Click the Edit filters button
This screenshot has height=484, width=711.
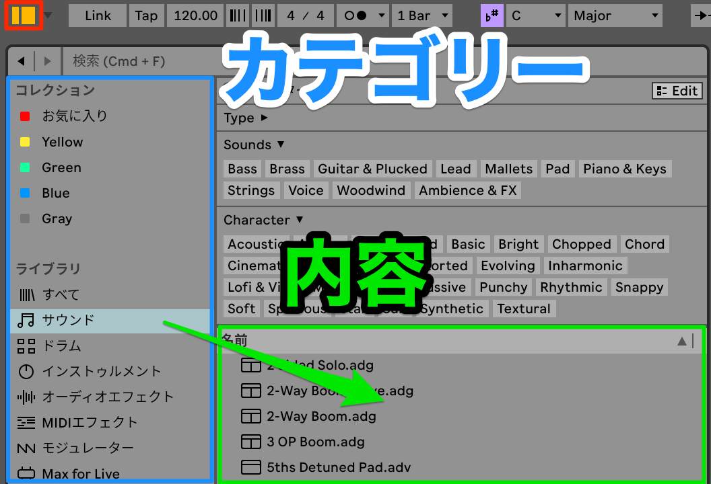coord(677,91)
